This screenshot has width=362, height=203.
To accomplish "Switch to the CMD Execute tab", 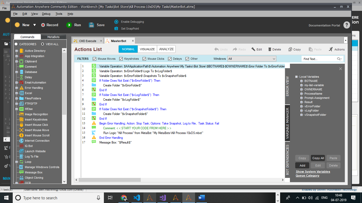I will click(87, 41).
